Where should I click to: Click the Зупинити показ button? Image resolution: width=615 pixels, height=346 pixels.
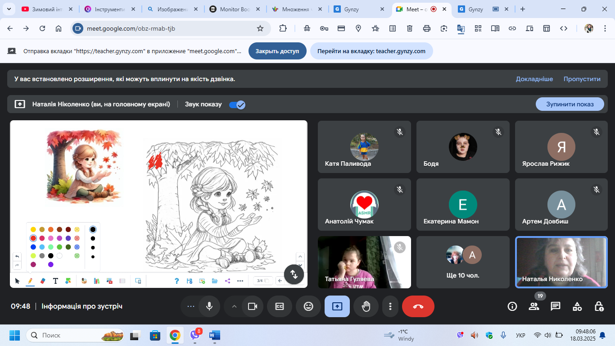point(570,104)
